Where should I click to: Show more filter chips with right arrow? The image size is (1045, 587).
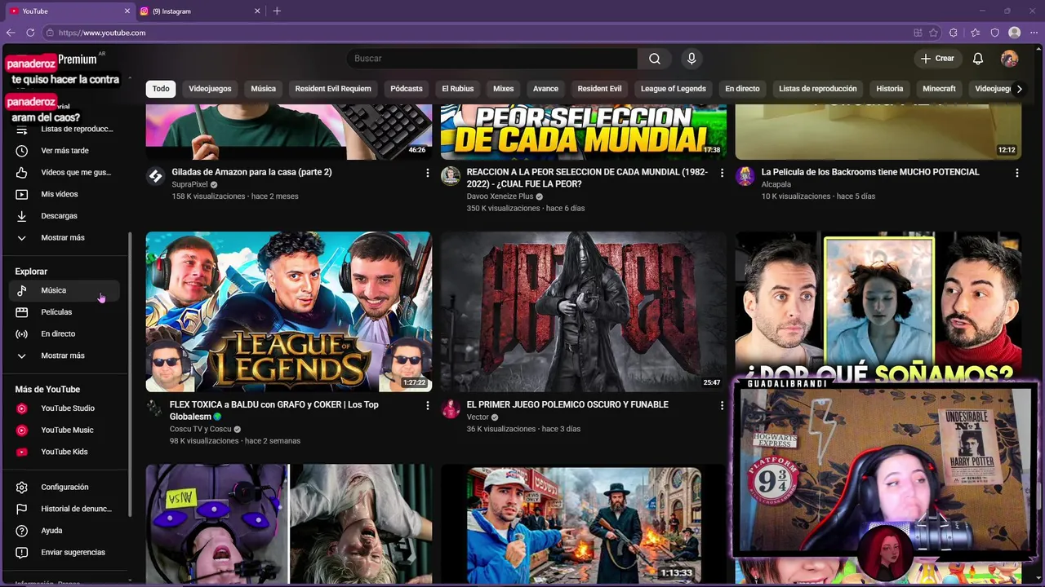(x=1019, y=89)
